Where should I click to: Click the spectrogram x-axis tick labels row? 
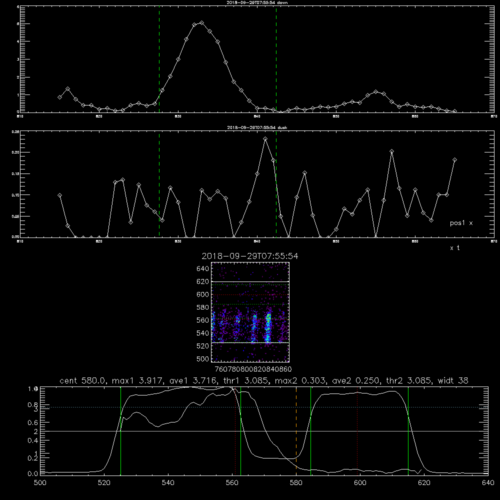(253, 369)
